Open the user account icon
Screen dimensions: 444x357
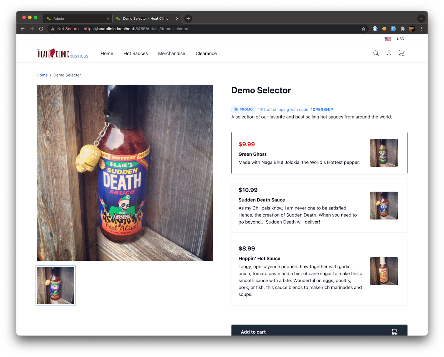389,53
